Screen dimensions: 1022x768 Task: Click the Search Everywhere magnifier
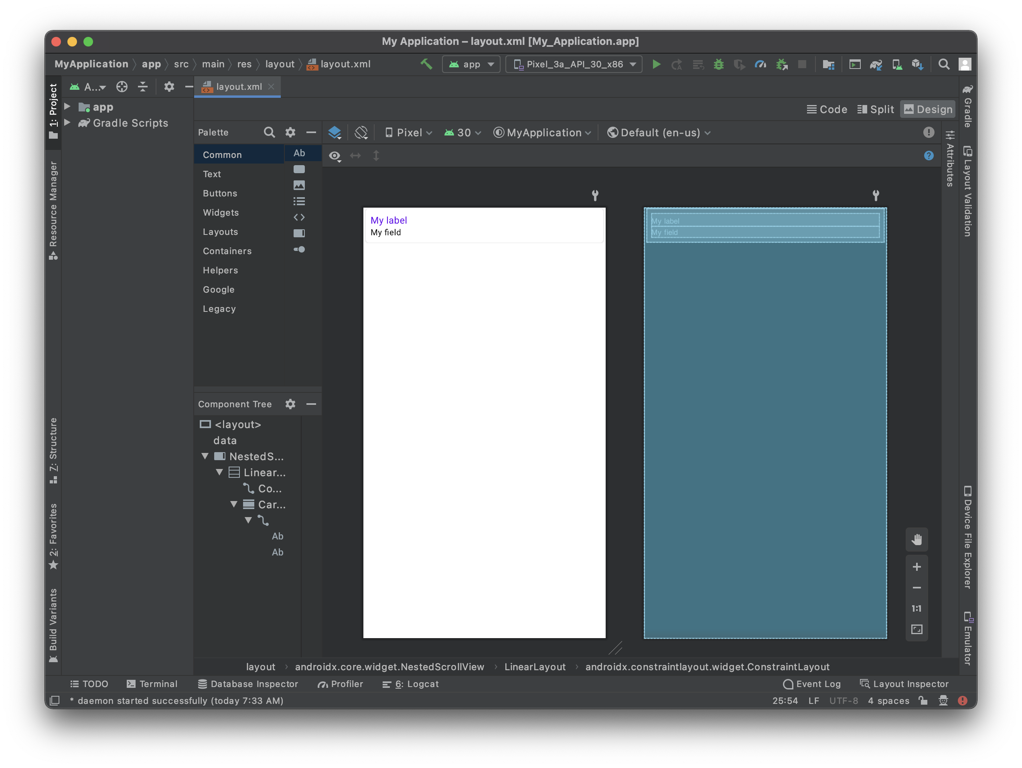(944, 64)
